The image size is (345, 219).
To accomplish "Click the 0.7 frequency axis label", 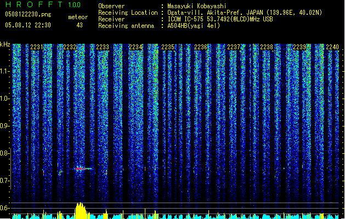I will pos(4,181).
